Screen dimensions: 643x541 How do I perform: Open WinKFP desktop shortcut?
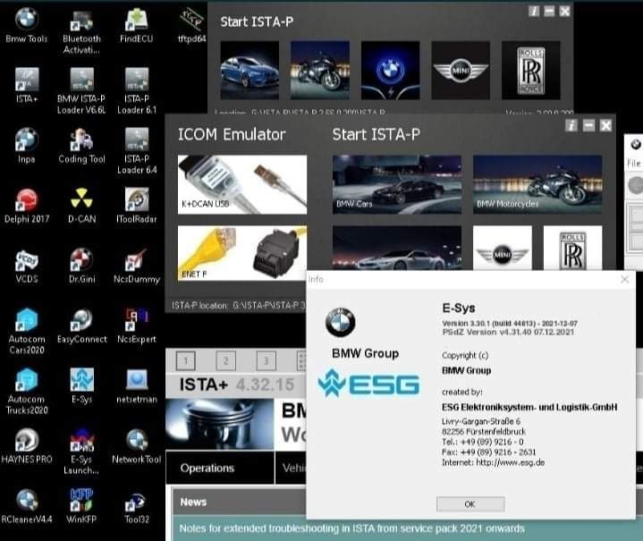[x=81, y=506]
